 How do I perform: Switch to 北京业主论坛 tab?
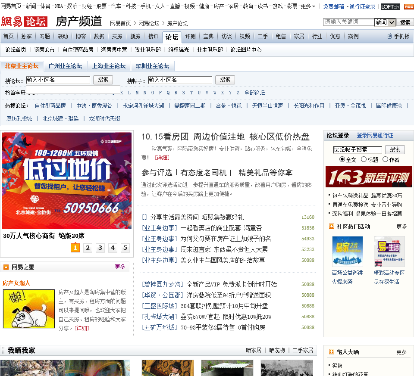(x=22, y=66)
